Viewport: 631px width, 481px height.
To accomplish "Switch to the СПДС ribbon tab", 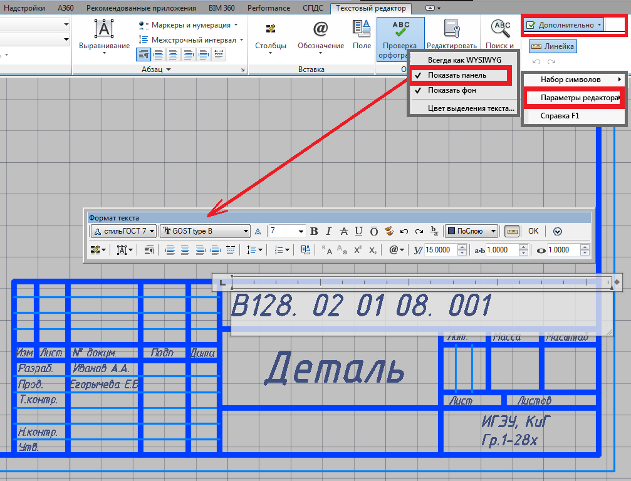I will click(x=312, y=8).
